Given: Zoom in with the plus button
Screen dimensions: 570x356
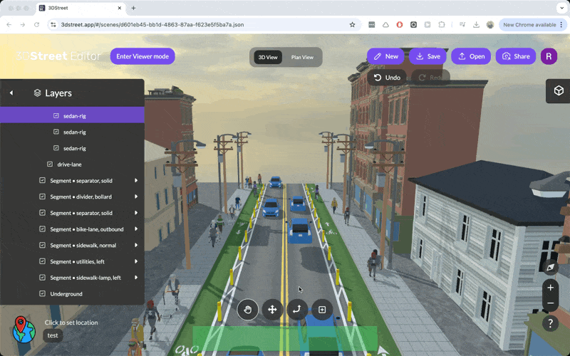Looking at the screenshot, I should pos(550,288).
